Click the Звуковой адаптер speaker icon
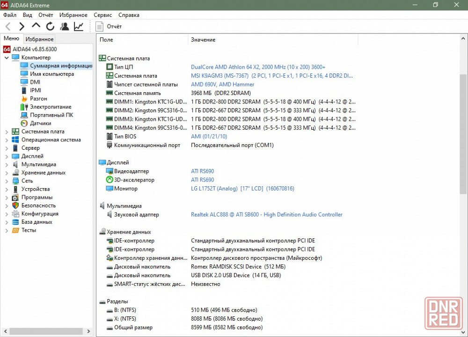 coord(110,214)
